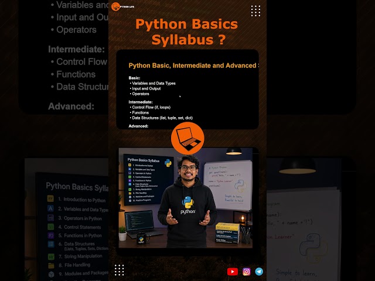
Task: Click the blue grid icon beside Data Structures
Action: point(51,244)
